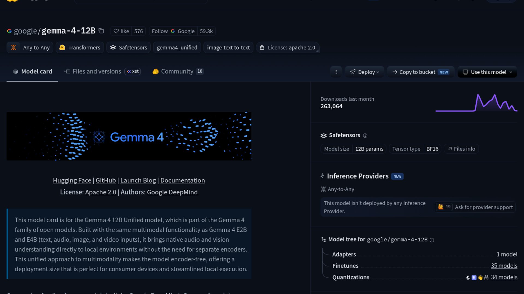Select the Transformers library tag
Screen dimensions: 524x294
(x=80, y=48)
